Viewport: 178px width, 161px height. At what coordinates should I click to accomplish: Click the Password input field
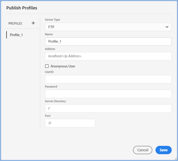[108, 94]
